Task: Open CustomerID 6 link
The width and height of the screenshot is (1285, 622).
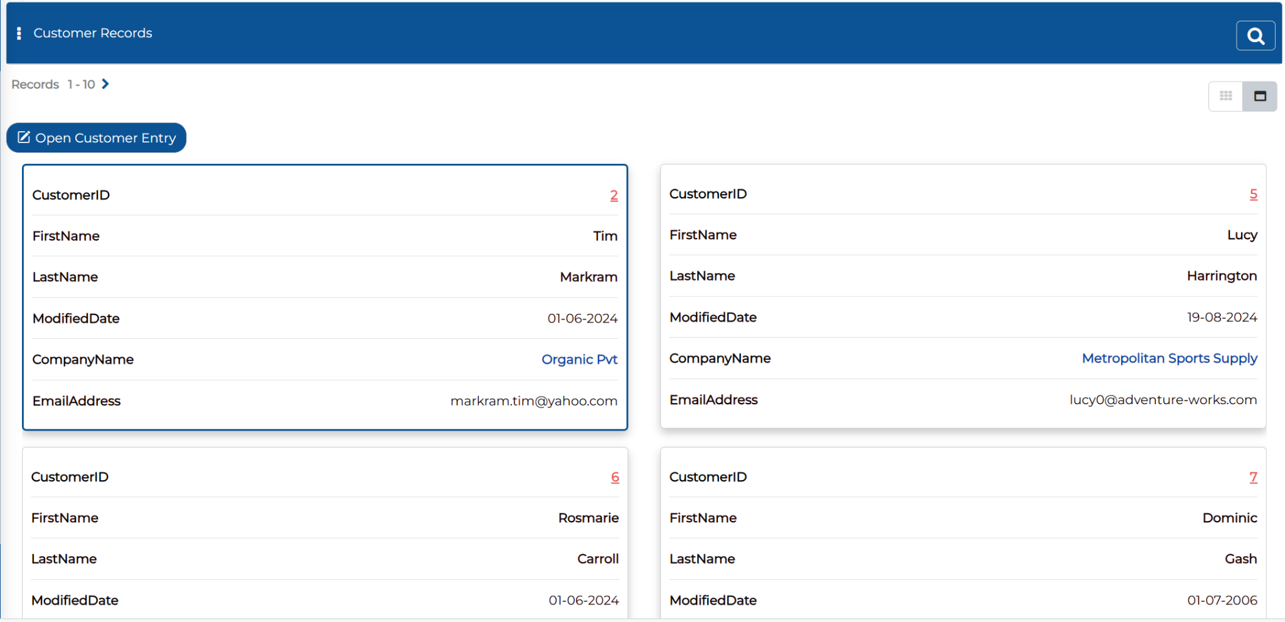Action: pos(615,477)
